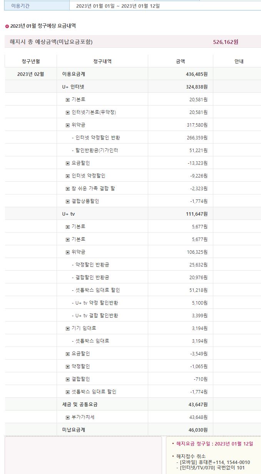Viewport: 261px width, 474px height.
Task: Click the square icon beside 결합상품할인
Action: pyautogui.click(x=68, y=201)
